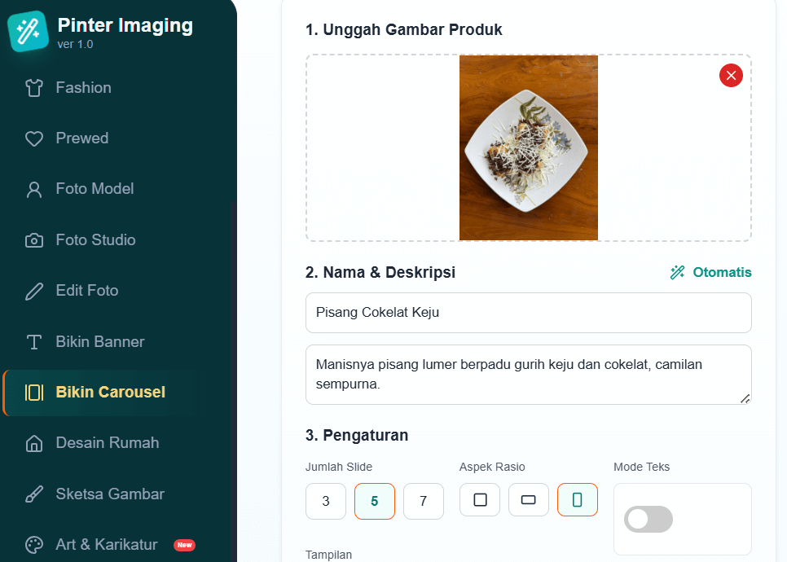Remove uploaded image with red X button
The height and width of the screenshot is (562, 787).
(731, 76)
